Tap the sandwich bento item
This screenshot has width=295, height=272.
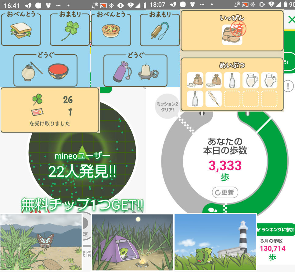pos(21,31)
